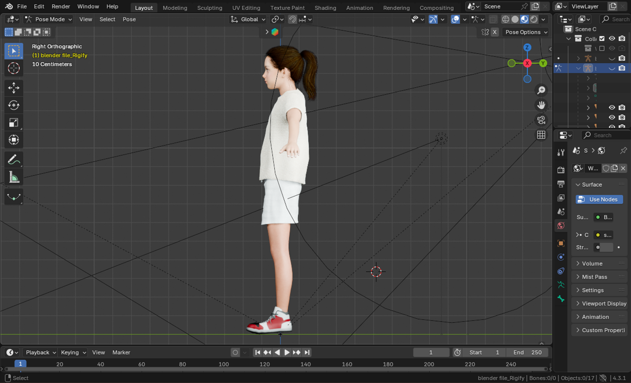
Task: Switch to the Modeling workspace tab
Action: pyautogui.click(x=175, y=8)
